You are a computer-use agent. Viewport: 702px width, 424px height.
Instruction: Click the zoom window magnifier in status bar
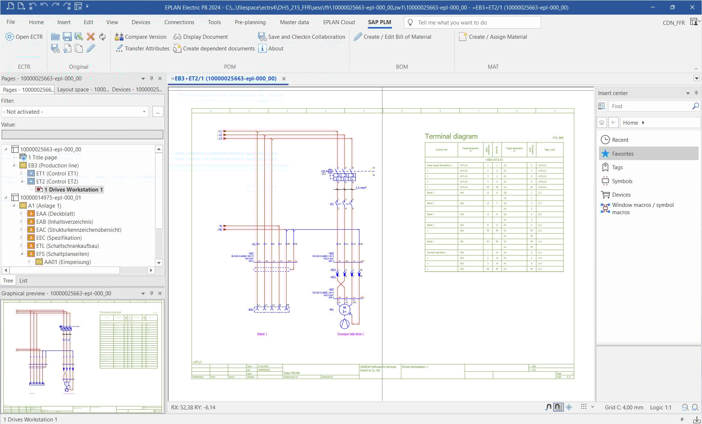pyautogui.click(x=685, y=407)
